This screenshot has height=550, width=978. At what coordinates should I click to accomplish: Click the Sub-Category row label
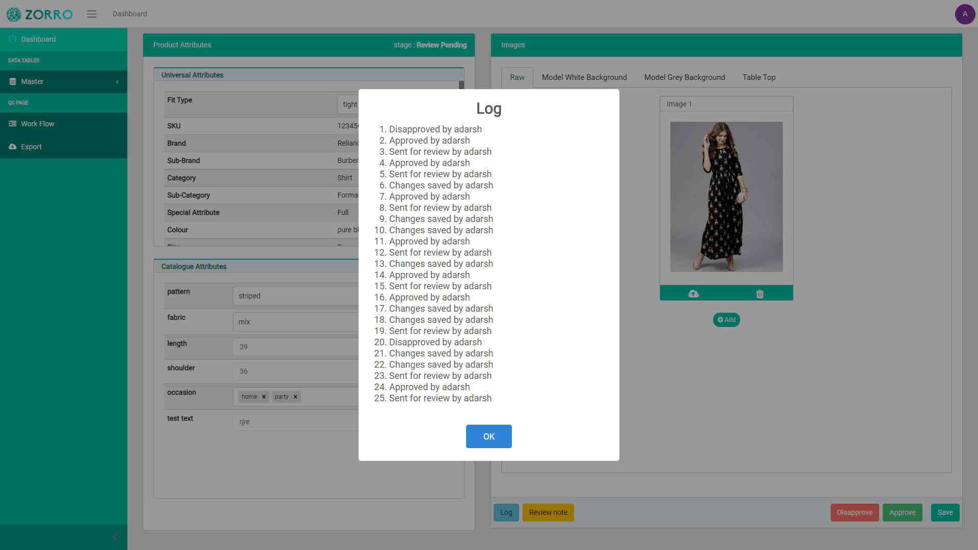tap(188, 195)
